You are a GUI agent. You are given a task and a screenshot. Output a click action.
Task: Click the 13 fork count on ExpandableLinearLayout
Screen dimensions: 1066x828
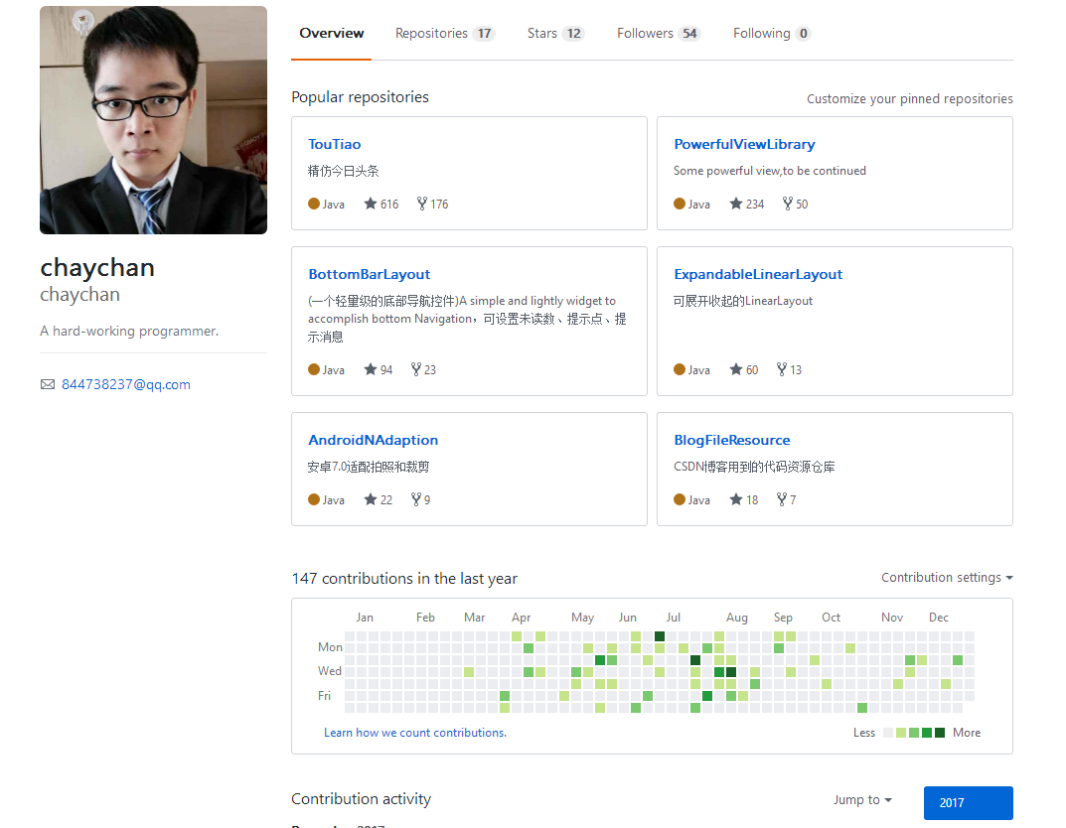pos(796,369)
